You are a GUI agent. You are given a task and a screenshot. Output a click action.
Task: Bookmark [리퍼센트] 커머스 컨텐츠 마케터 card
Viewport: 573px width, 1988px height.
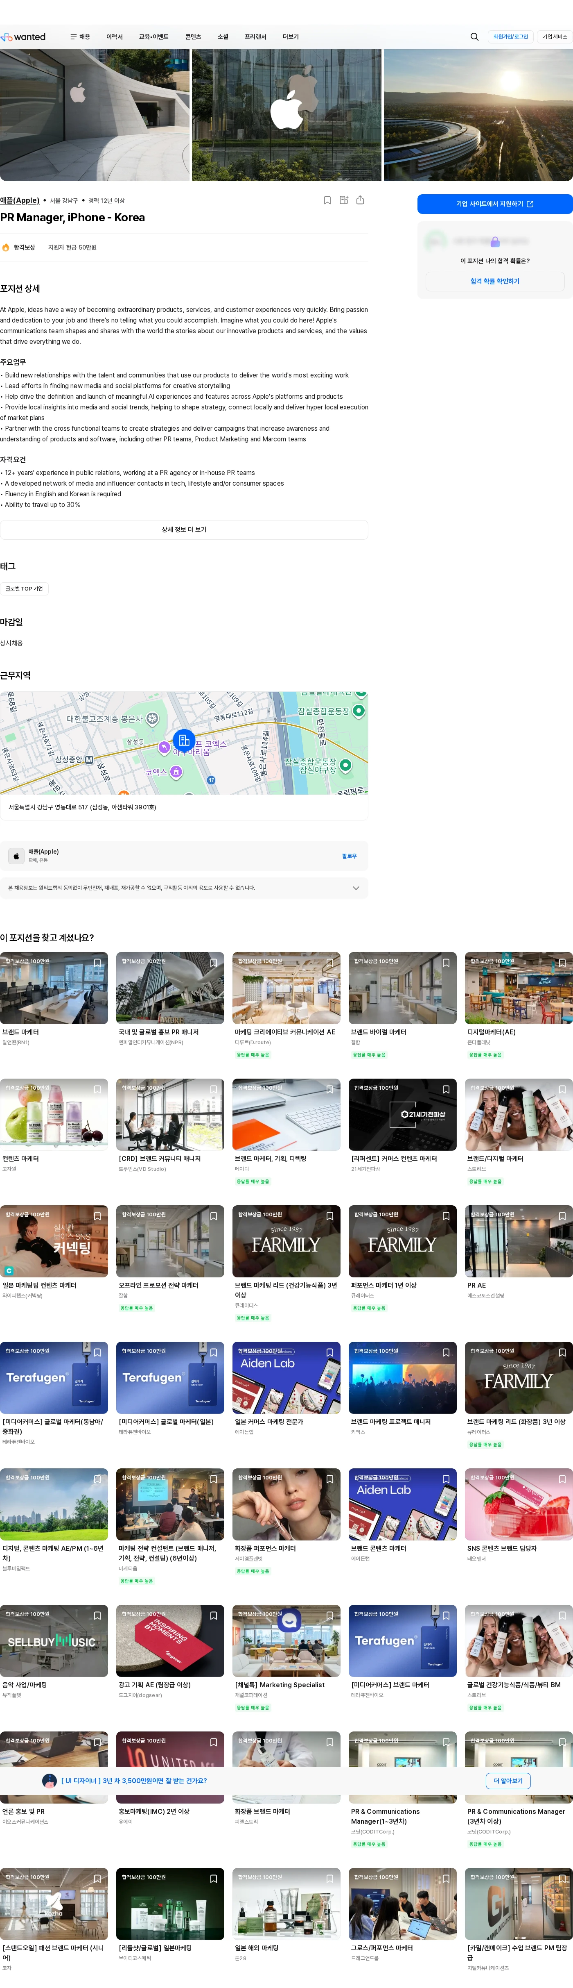(446, 1089)
